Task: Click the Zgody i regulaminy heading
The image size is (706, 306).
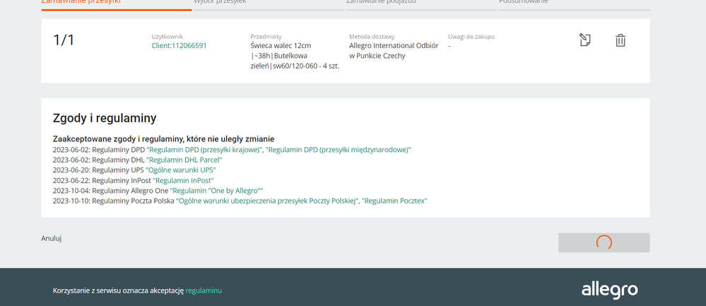Action: (105, 118)
